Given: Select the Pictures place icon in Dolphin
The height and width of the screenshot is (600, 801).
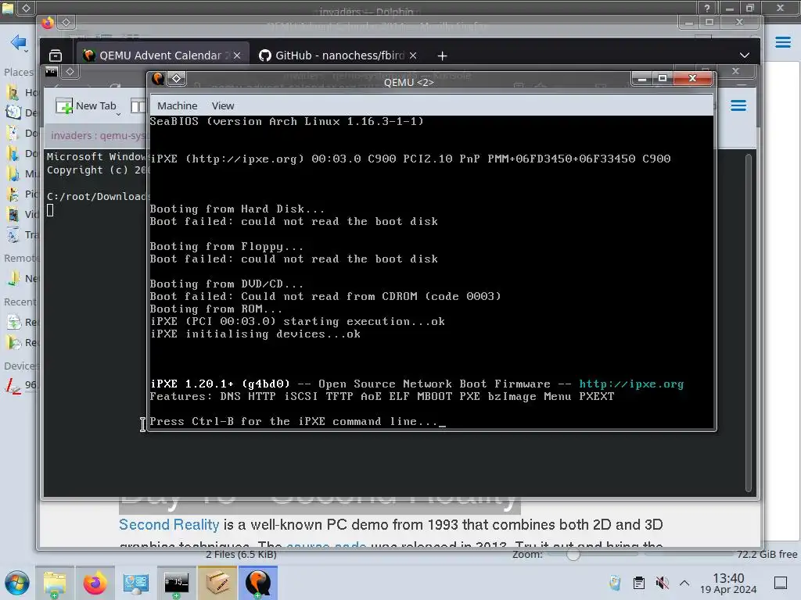Looking at the screenshot, I should coord(13,194).
